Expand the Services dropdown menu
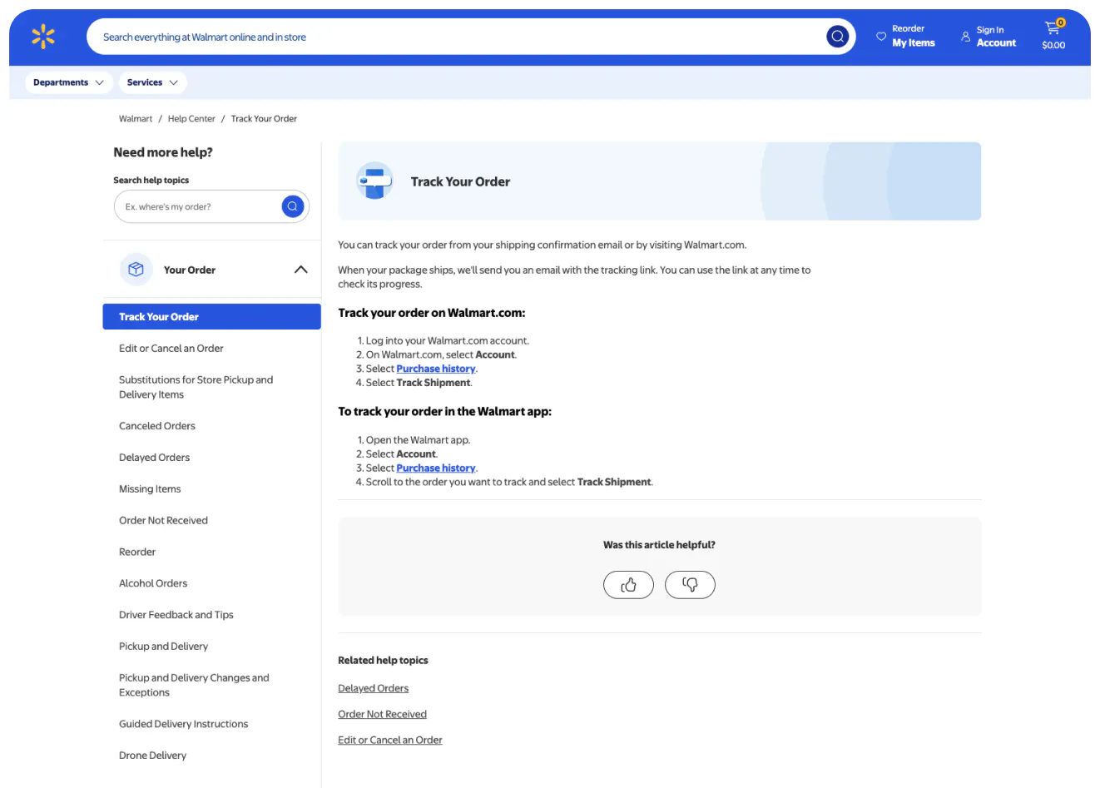Viewport: 1100px width, 788px height. tap(152, 82)
